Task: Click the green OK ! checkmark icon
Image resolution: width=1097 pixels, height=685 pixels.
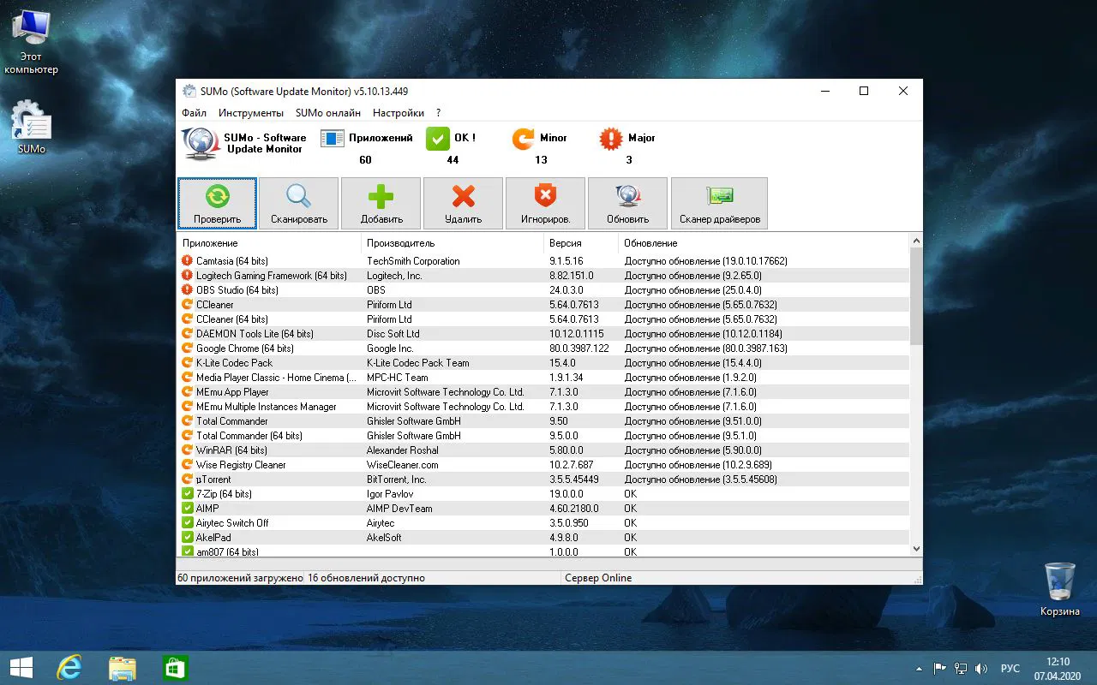Action: pos(438,138)
